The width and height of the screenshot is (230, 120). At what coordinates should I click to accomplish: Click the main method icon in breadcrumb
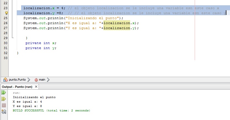pos(36,80)
